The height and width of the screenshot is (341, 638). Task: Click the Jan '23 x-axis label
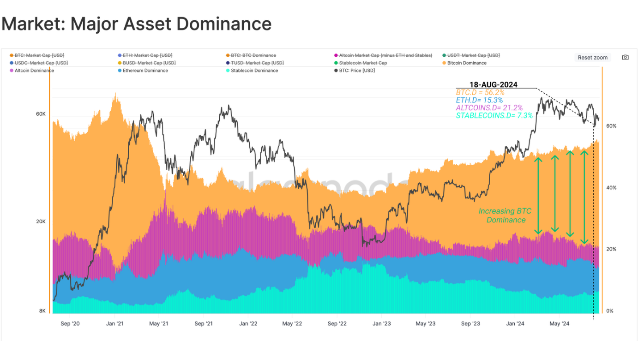[x=381, y=323]
